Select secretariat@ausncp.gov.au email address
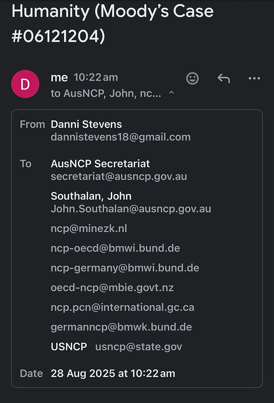The image size is (274, 403). 119,176
